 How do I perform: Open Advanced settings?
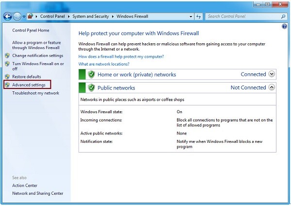[x=29, y=85]
